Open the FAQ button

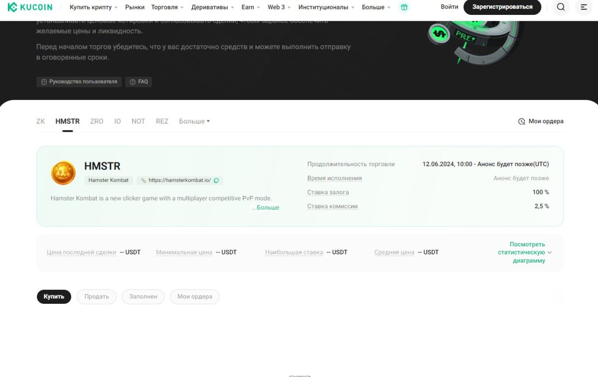point(139,82)
